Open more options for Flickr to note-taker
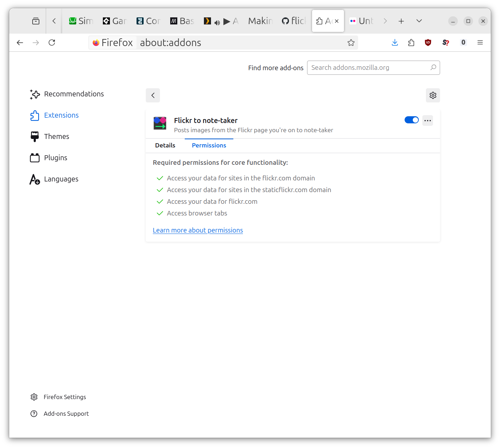This screenshot has width=500, height=448. click(x=427, y=120)
